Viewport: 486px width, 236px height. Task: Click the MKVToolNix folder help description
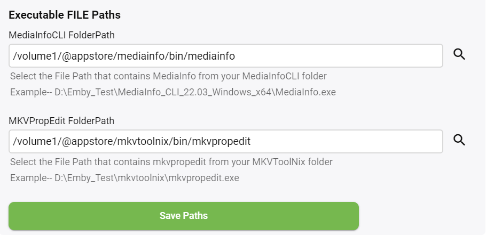172,161
